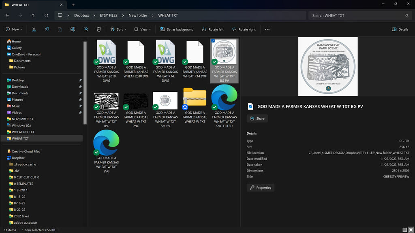Click the Rotate right button

click(244, 29)
